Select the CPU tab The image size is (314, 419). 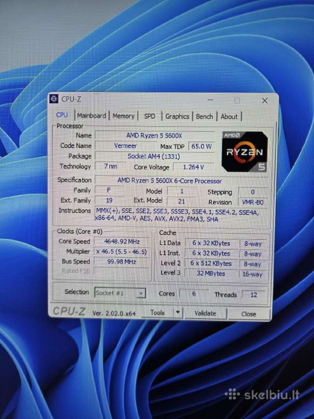(62, 115)
